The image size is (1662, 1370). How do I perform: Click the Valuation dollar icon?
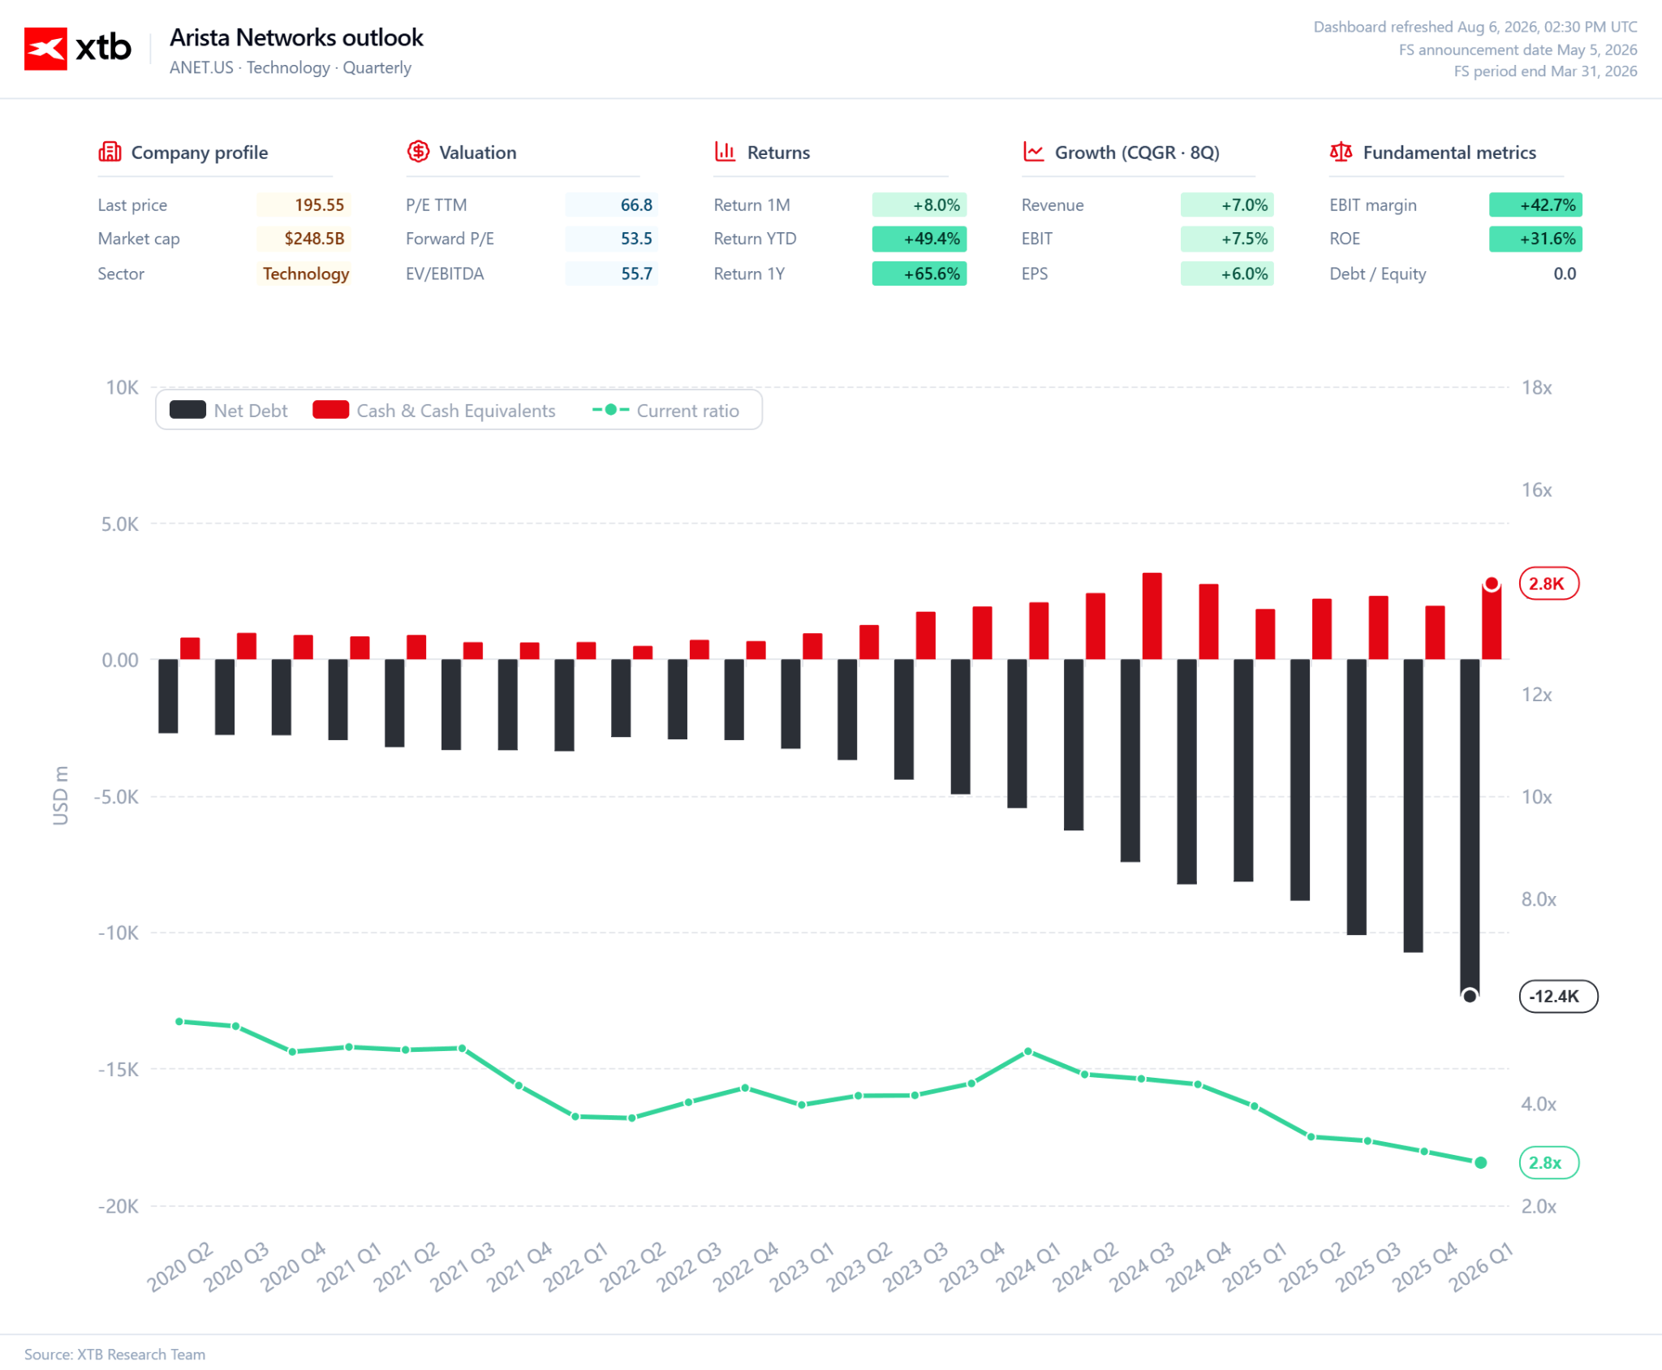point(418,152)
